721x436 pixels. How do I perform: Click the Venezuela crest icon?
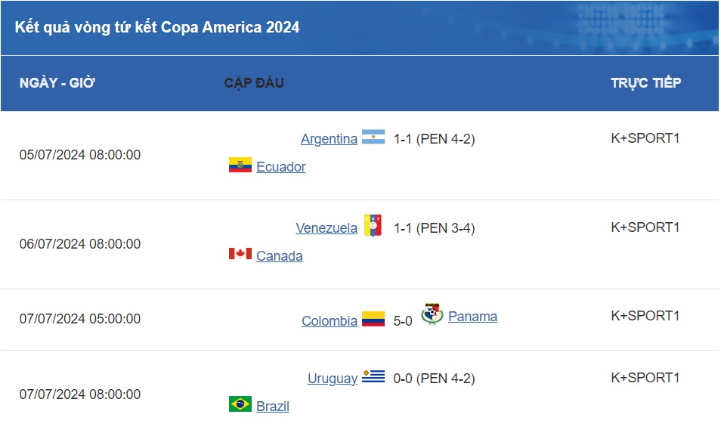pyautogui.click(x=373, y=226)
